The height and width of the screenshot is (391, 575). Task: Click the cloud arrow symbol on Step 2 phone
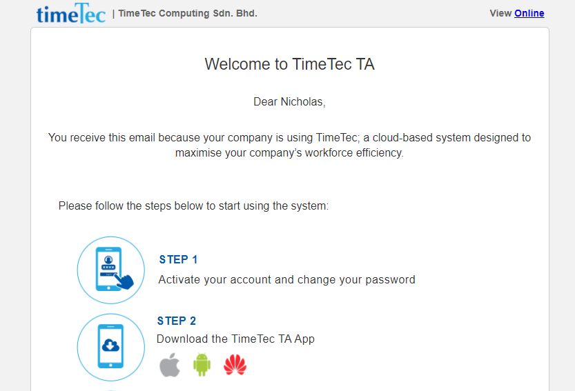(110, 345)
